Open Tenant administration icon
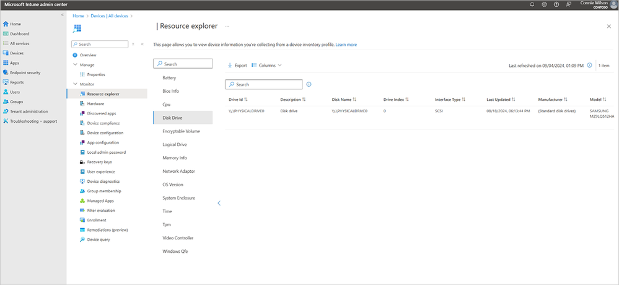The image size is (619, 285). (x=6, y=112)
